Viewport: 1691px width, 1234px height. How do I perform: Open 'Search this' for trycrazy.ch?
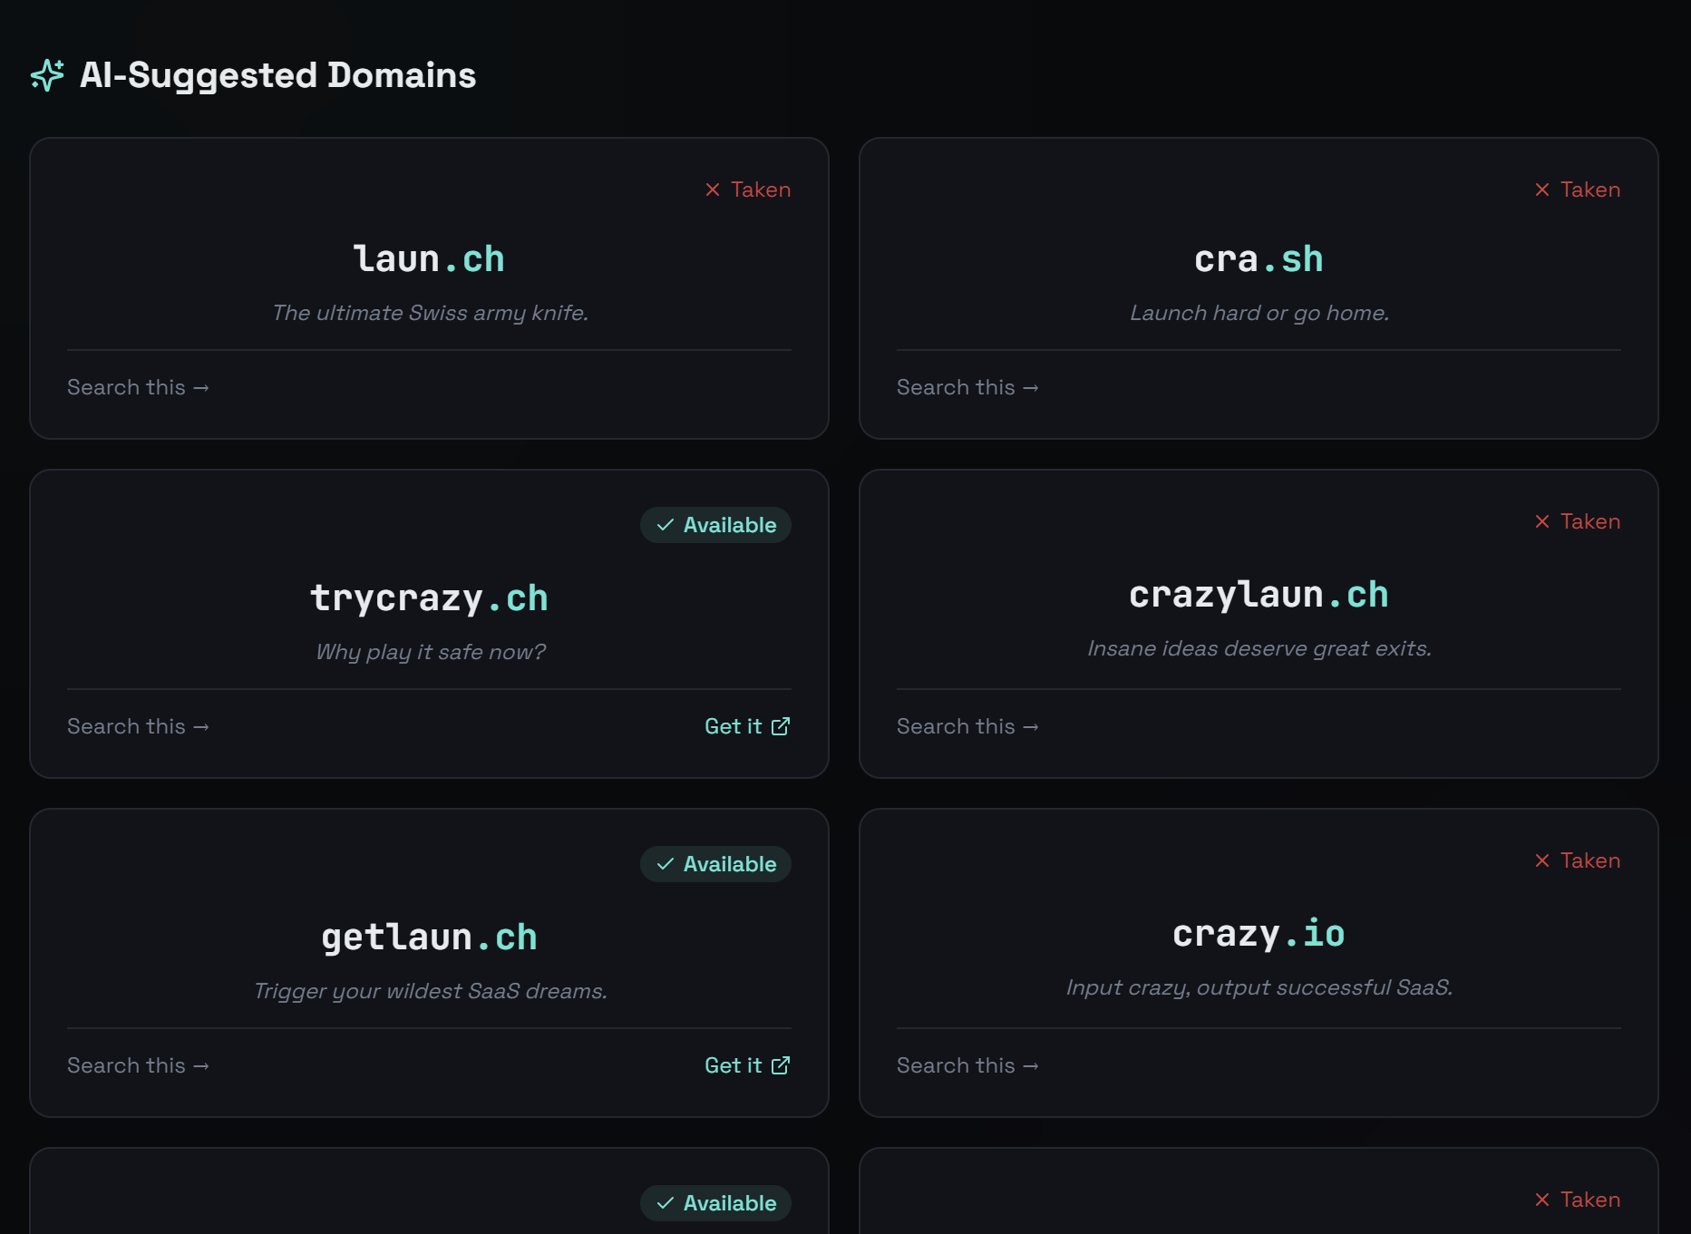(138, 726)
